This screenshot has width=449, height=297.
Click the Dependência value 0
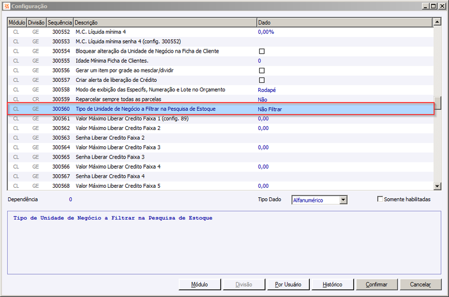click(71, 199)
